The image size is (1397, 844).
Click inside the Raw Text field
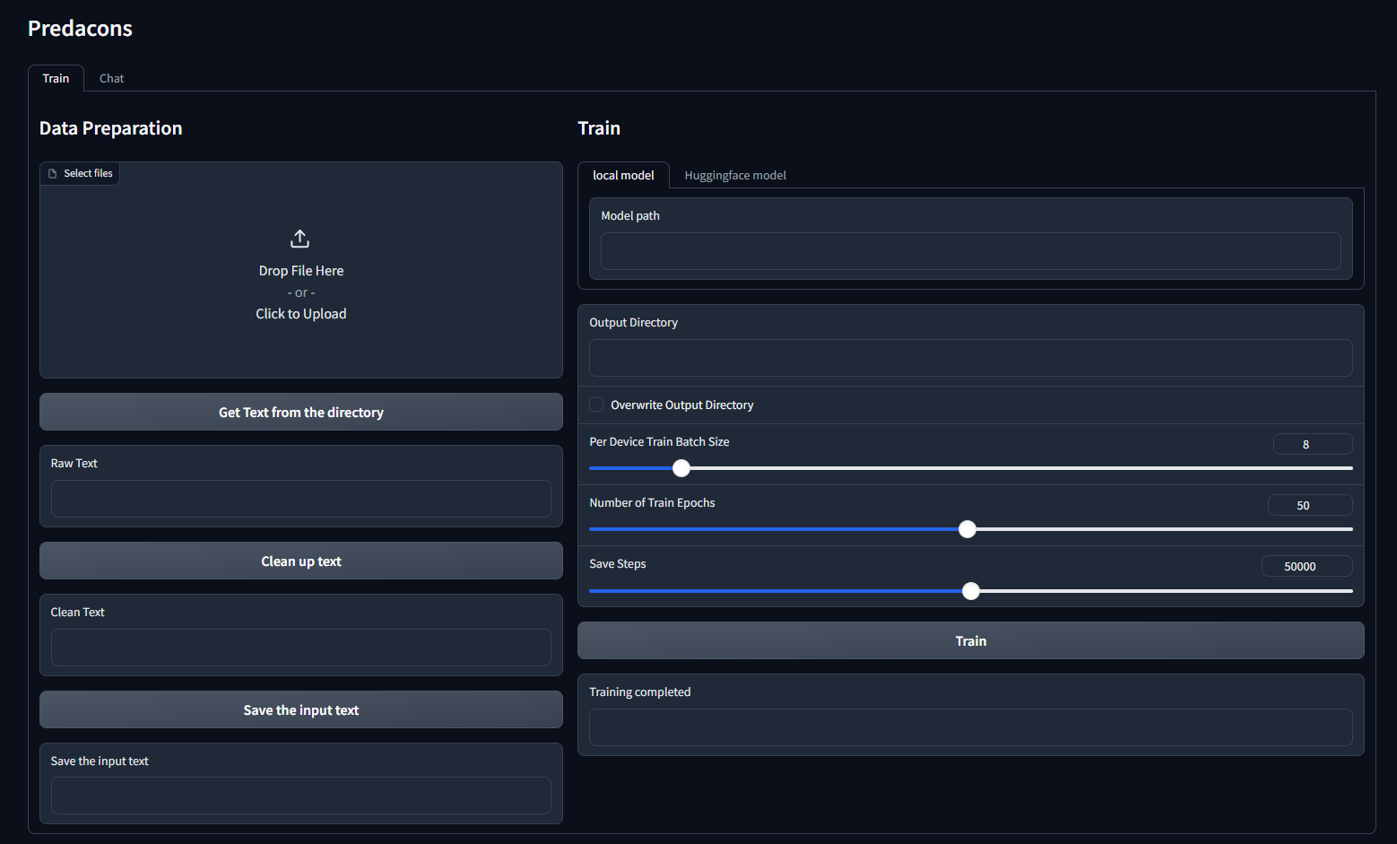[x=300, y=499]
